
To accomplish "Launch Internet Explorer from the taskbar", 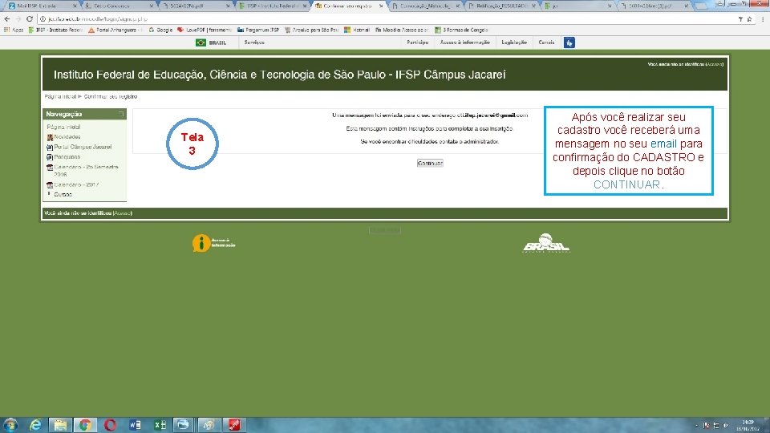I will click(35, 425).
